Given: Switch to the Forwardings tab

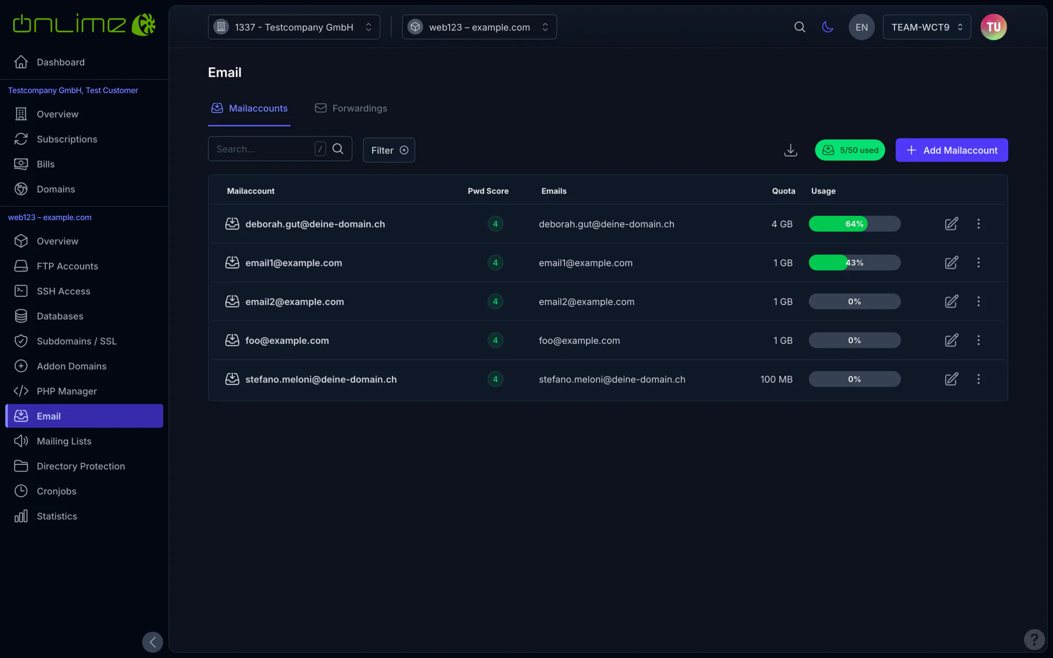Looking at the screenshot, I should [x=351, y=108].
